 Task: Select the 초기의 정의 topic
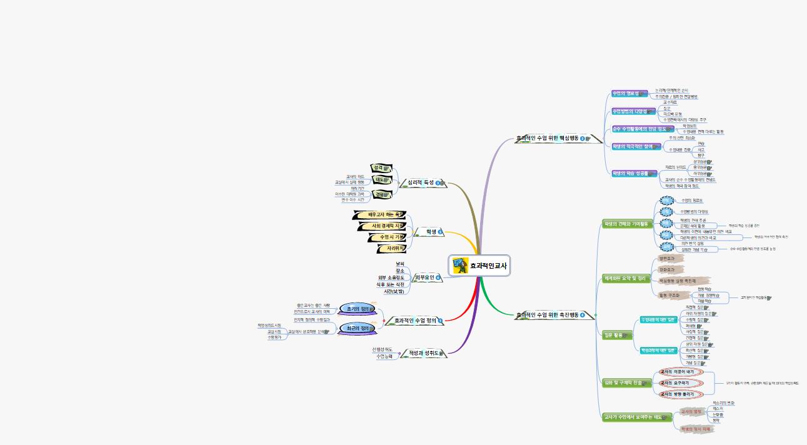pyautogui.click(x=356, y=309)
